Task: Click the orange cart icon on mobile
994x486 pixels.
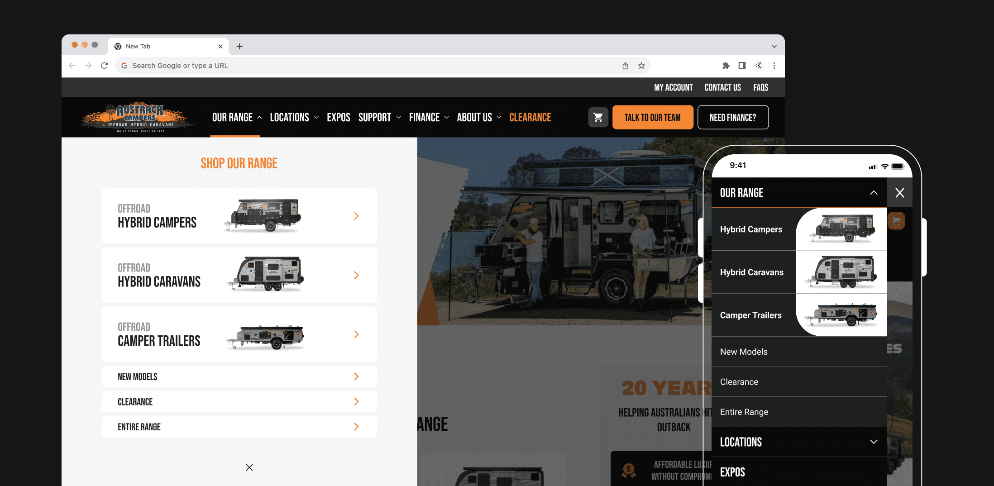Action: click(896, 221)
